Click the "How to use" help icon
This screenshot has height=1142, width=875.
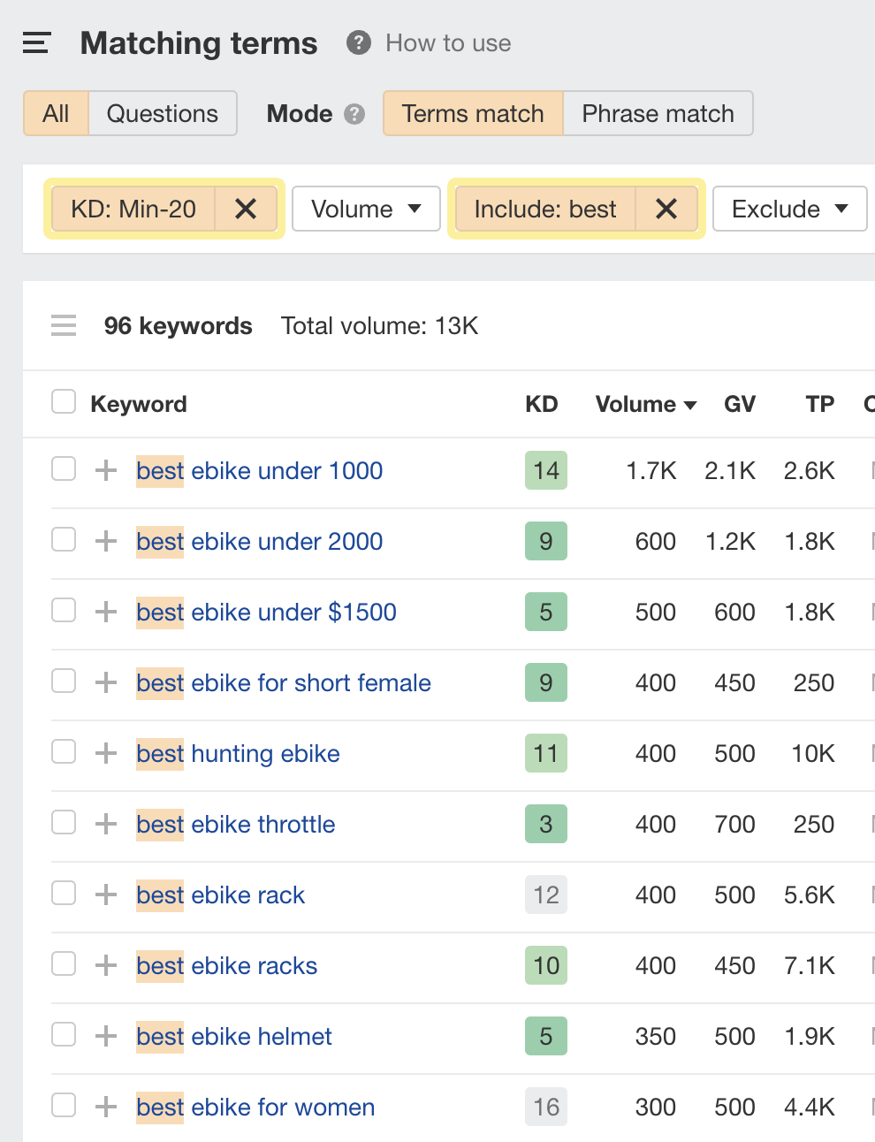[x=357, y=42]
